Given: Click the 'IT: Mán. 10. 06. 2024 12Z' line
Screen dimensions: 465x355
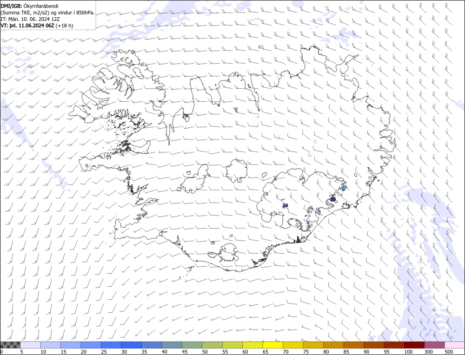Looking at the screenshot, I should coord(30,19).
